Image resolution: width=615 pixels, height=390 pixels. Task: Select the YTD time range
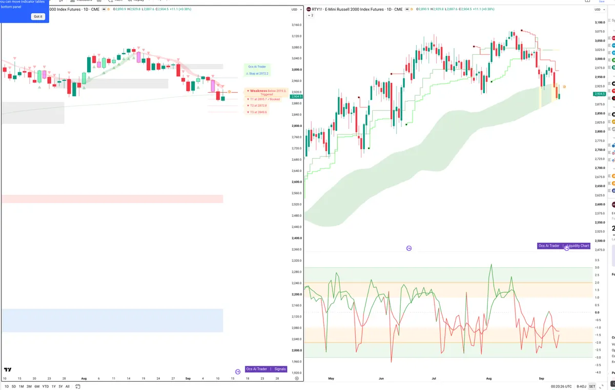click(x=46, y=386)
